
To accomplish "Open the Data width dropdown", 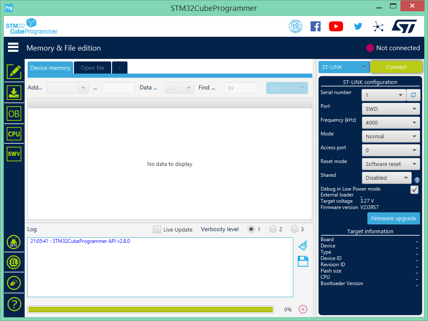I will 180,88.
